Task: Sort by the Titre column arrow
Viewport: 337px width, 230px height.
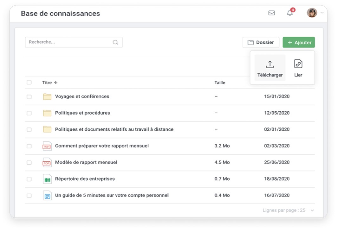Action: (x=56, y=83)
